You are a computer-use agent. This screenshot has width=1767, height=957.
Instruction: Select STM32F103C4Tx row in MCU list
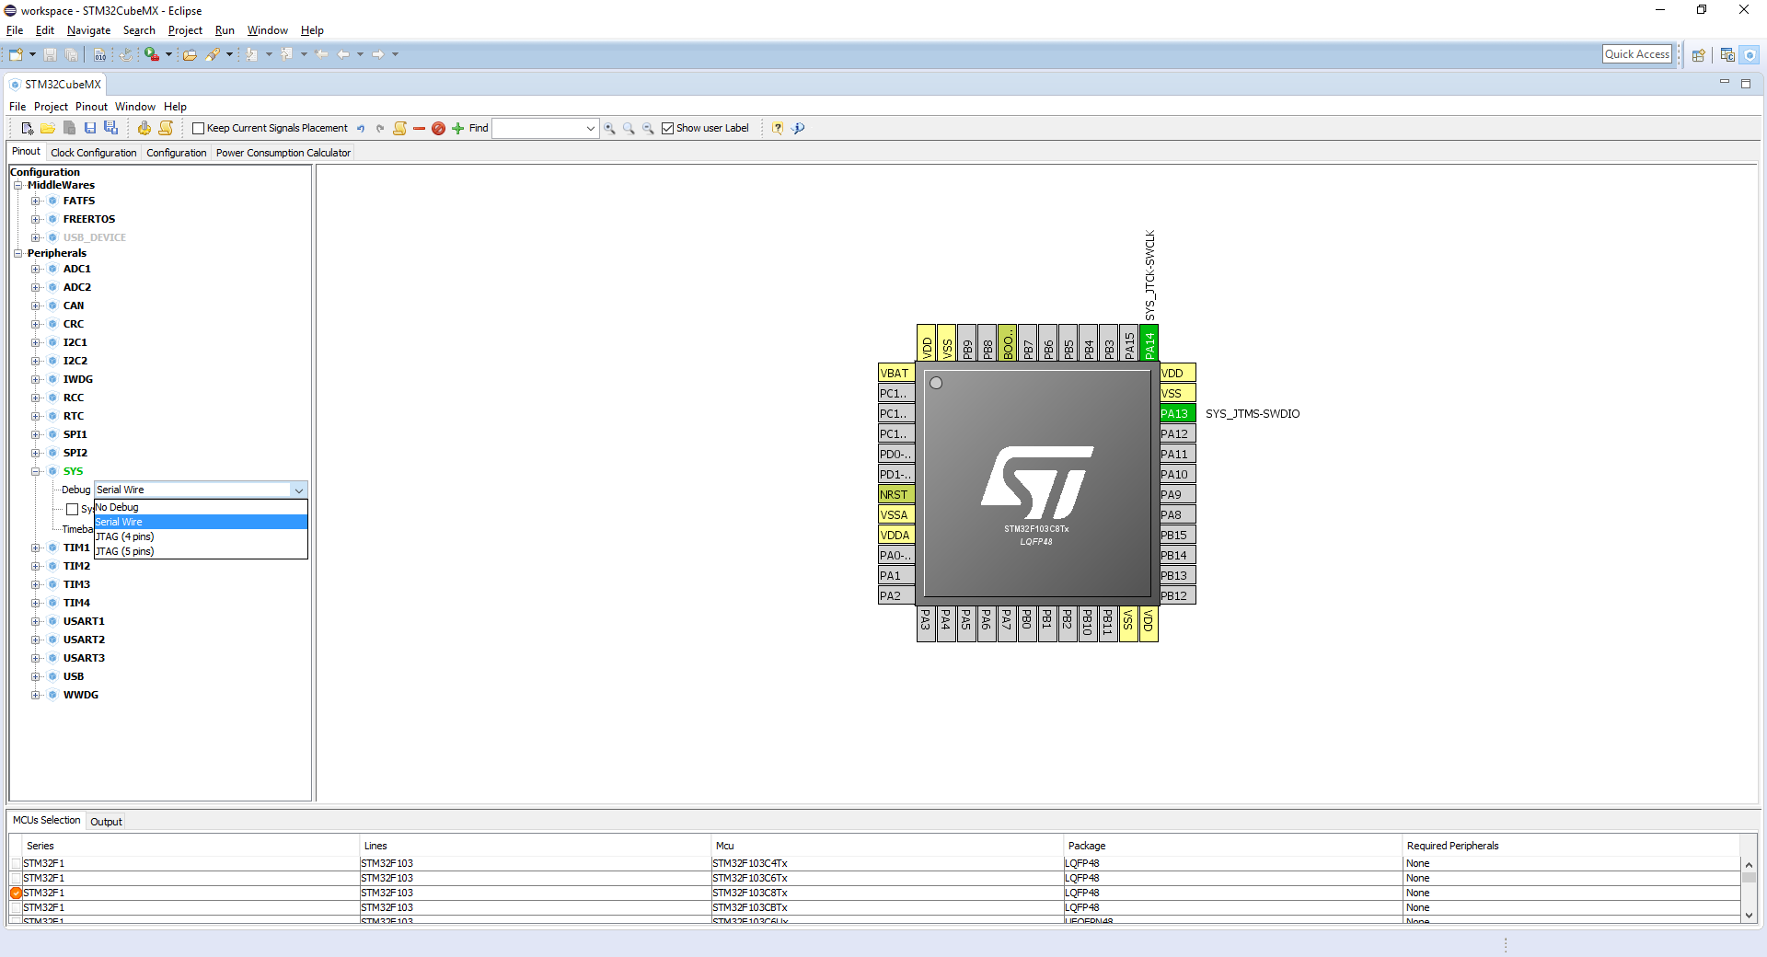click(x=874, y=863)
